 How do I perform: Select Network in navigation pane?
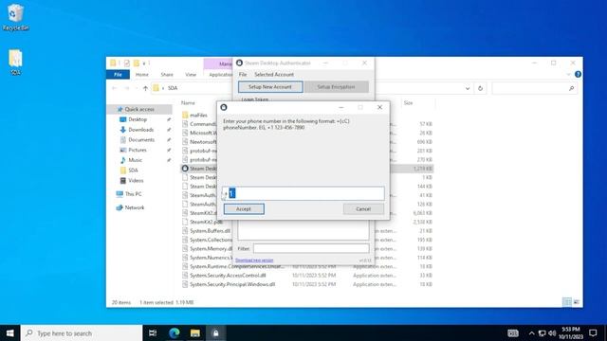(x=134, y=207)
